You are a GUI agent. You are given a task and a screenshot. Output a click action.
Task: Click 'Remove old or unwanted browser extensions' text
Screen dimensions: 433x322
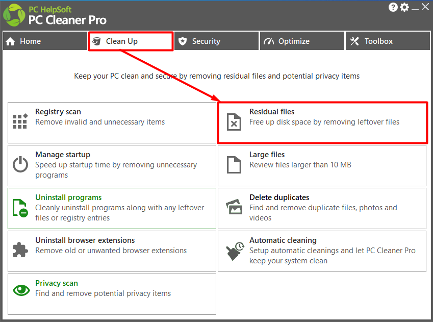click(x=111, y=251)
